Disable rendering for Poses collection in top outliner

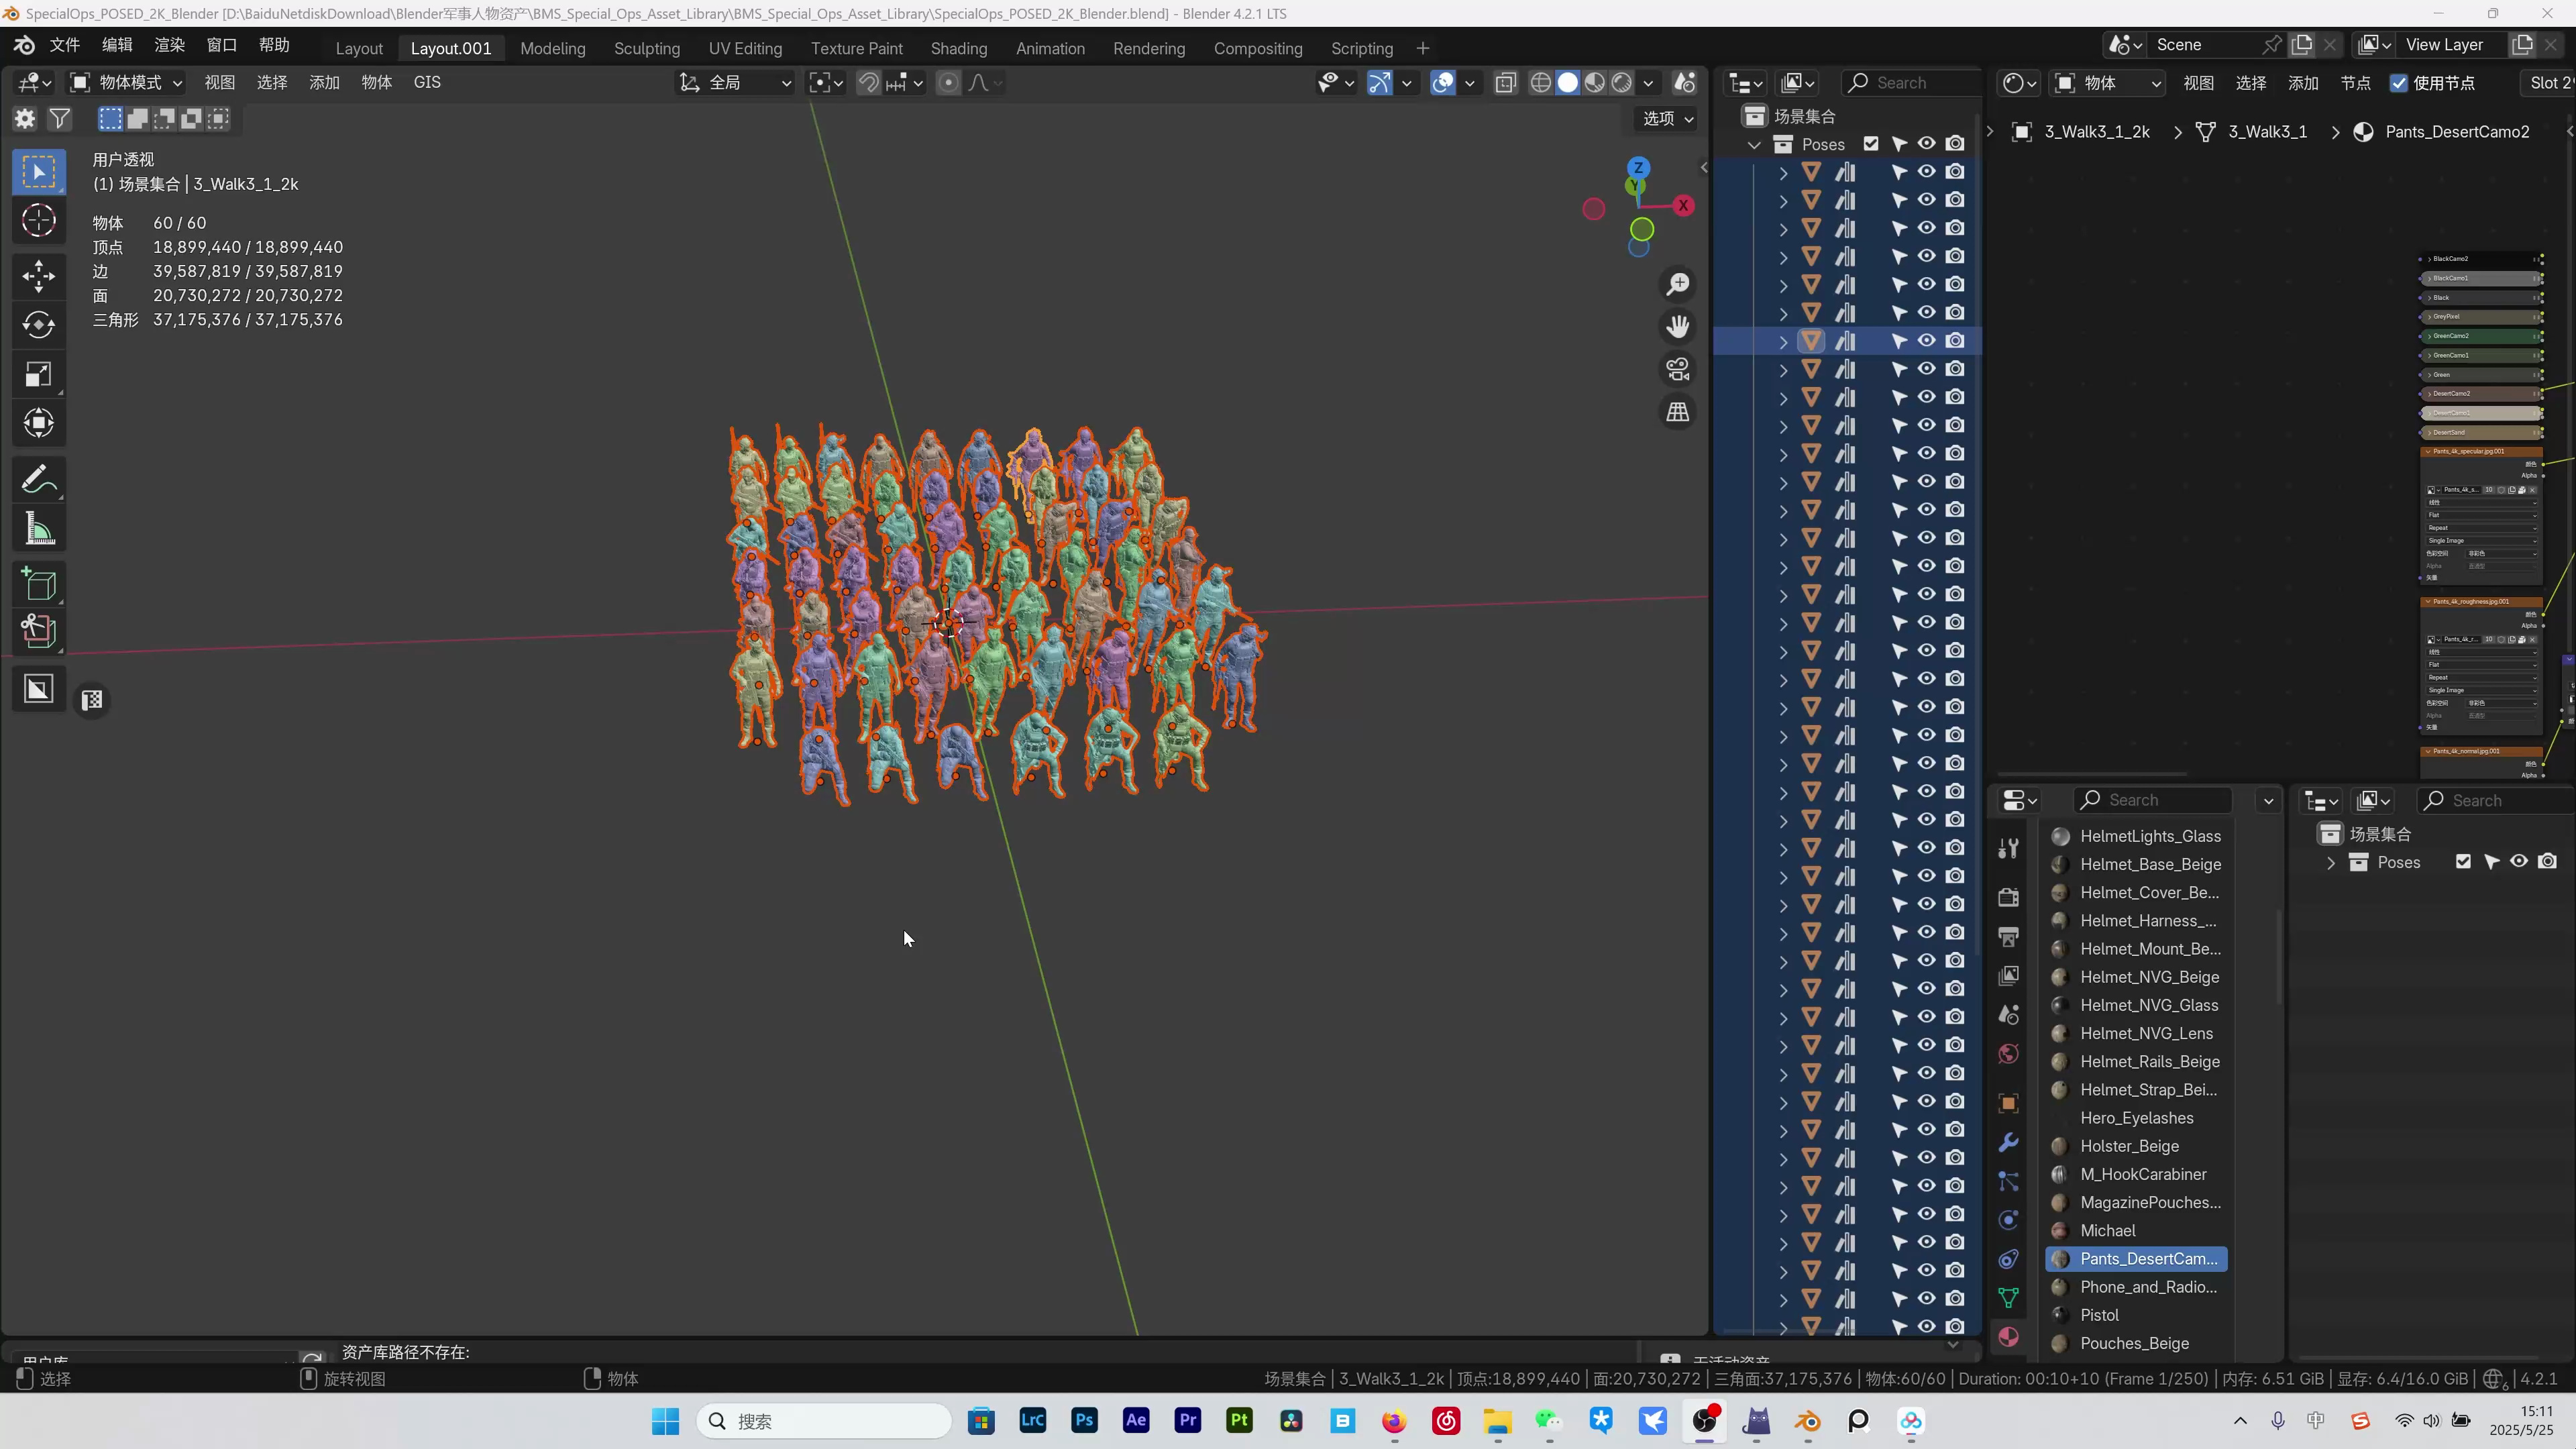(1955, 144)
